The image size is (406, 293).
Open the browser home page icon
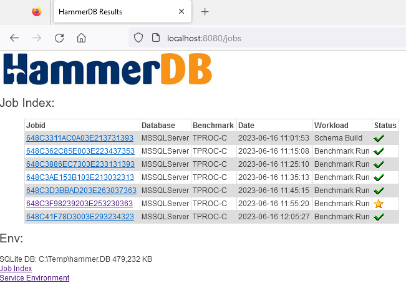click(x=81, y=38)
